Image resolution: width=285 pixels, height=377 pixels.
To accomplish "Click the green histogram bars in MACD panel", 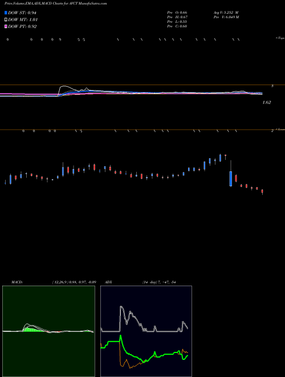I will (32, 330).
